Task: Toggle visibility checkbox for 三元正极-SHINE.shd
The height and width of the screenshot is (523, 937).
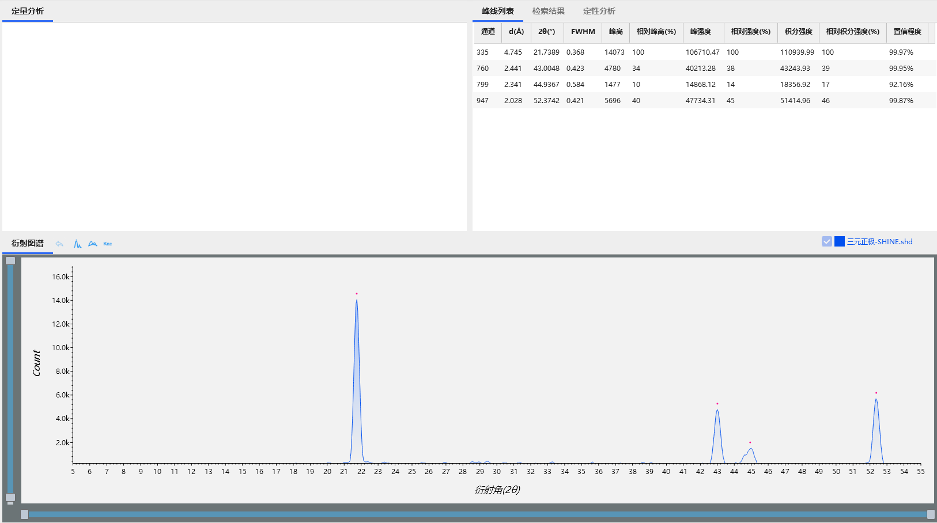Action: [827, 241]
